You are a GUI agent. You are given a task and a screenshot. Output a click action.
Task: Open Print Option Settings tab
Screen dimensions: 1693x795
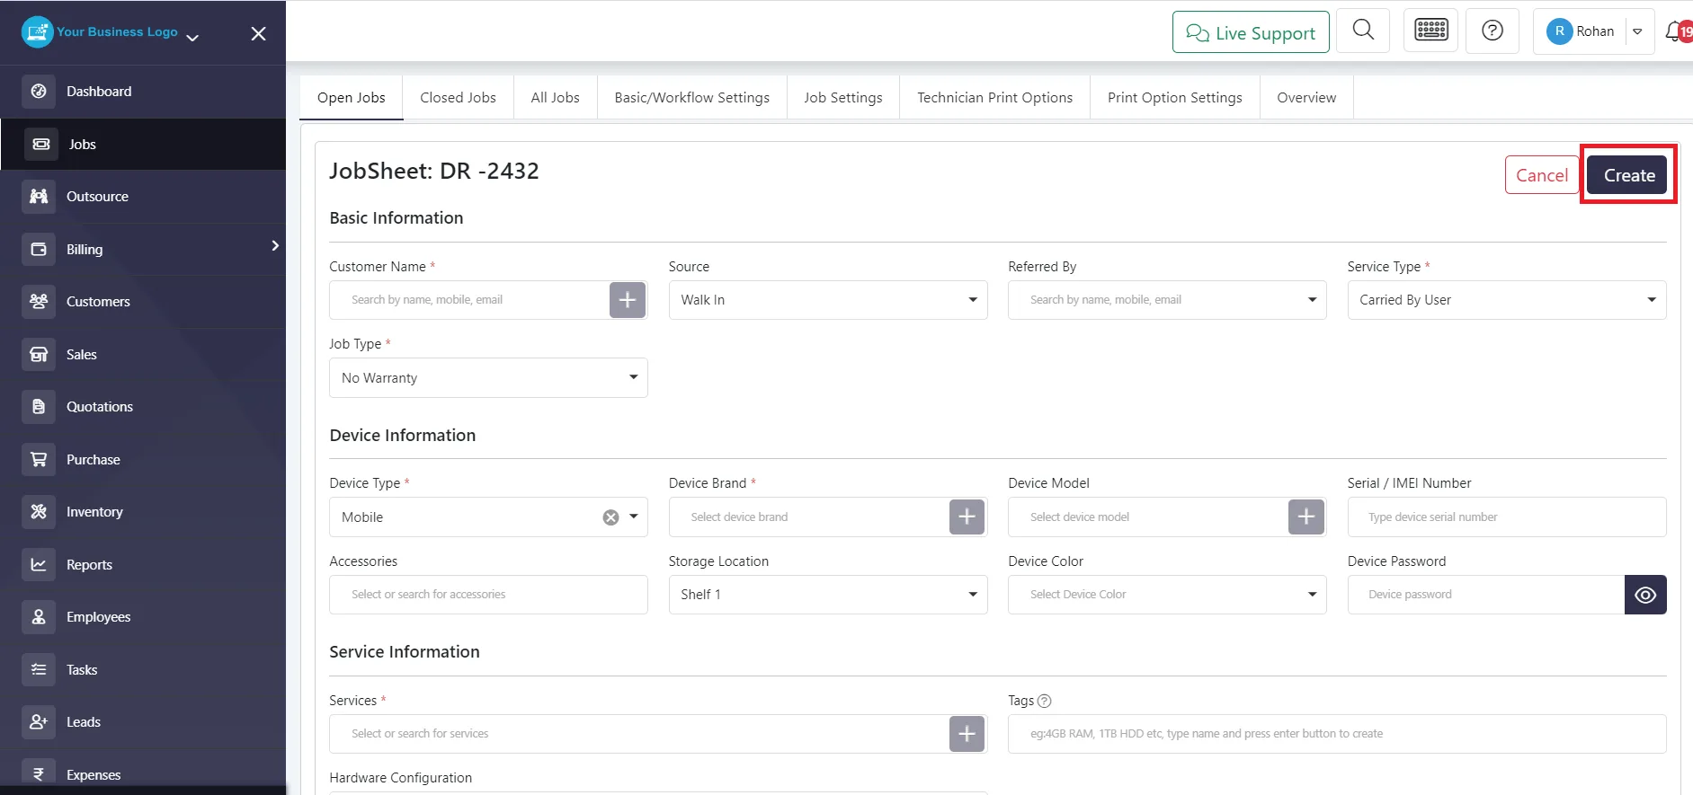click(x=1175, y=98)
